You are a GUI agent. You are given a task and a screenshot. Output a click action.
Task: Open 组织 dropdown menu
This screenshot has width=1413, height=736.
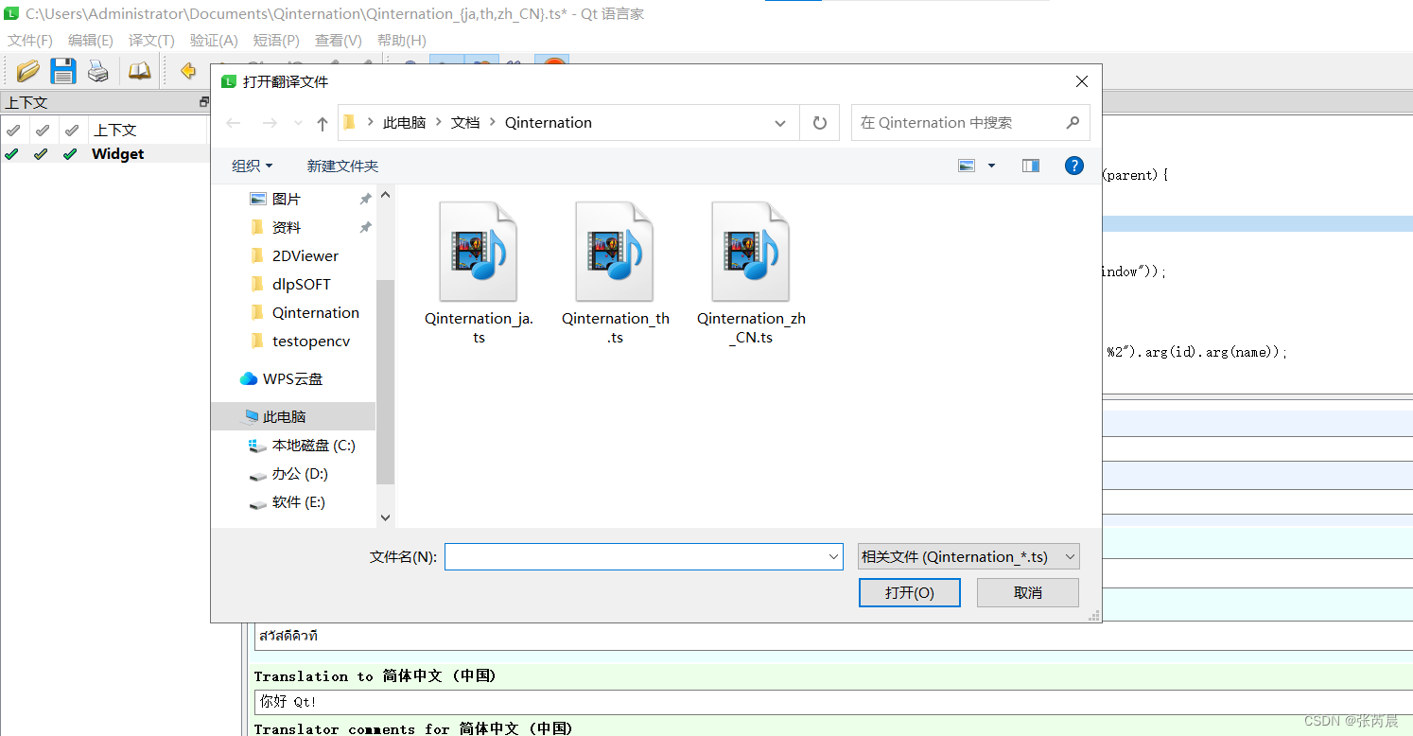click(253, 166)
